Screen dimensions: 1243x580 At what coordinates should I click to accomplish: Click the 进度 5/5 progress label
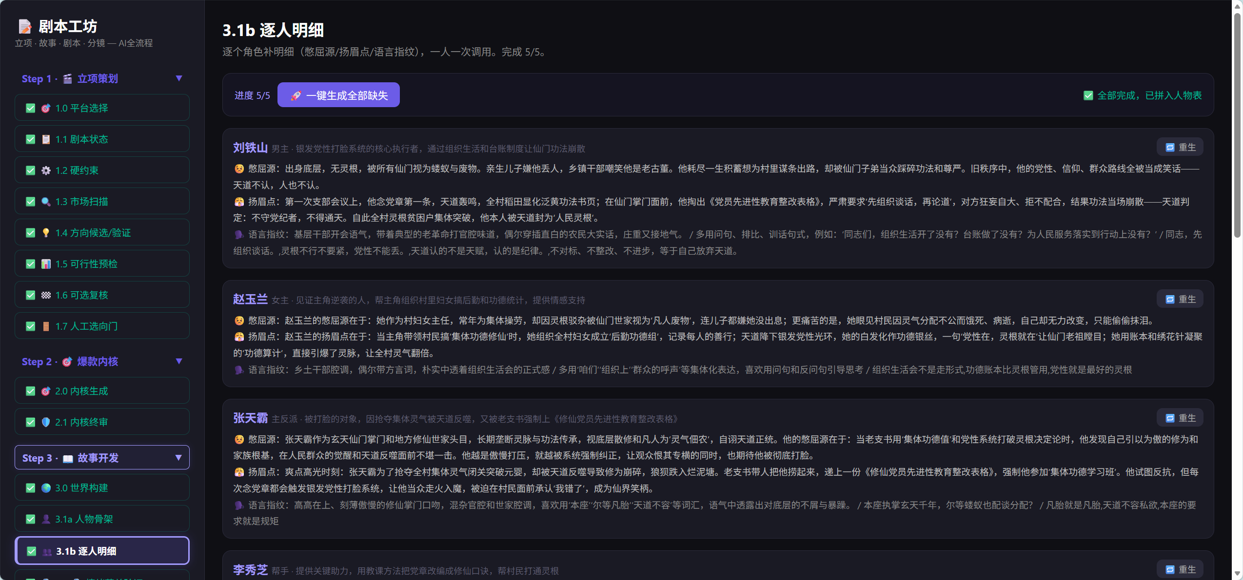(x=252, y=95)
